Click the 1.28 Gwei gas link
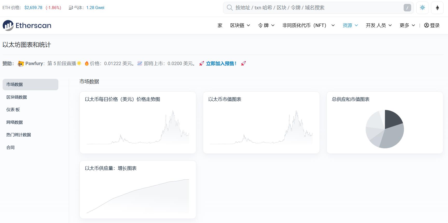This screenshot has width=448, height=223. (95, 8)
